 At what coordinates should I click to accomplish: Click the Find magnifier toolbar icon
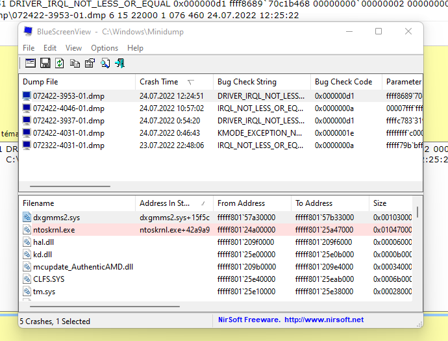point(105,63)
